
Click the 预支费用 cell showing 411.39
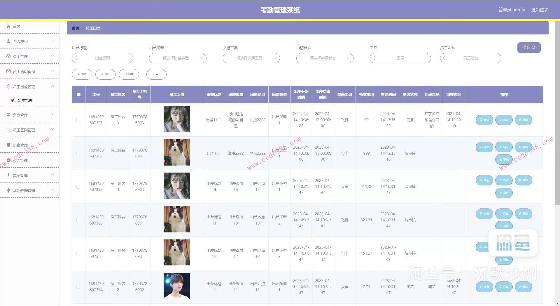(366, 187)
